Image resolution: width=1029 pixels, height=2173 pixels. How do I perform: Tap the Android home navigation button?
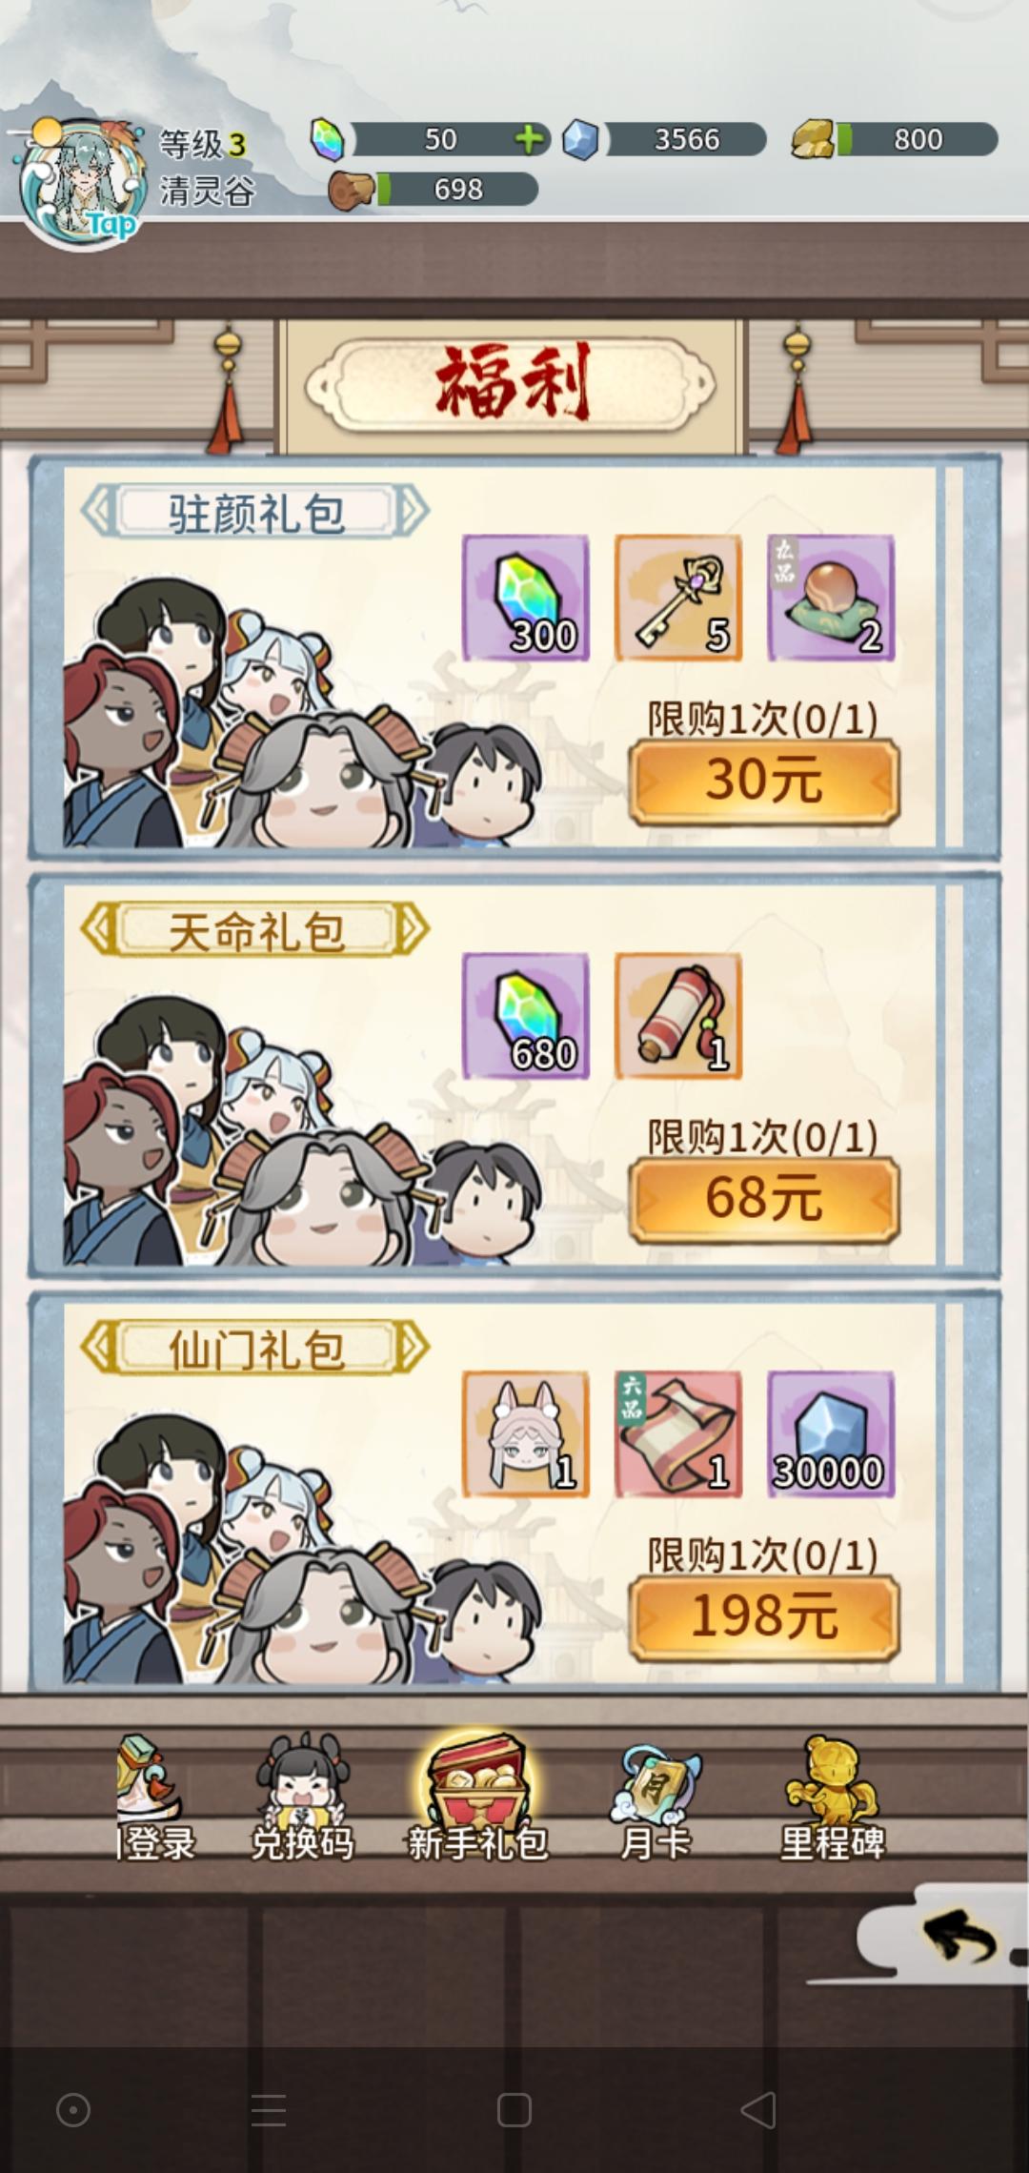click(514, 2110)
